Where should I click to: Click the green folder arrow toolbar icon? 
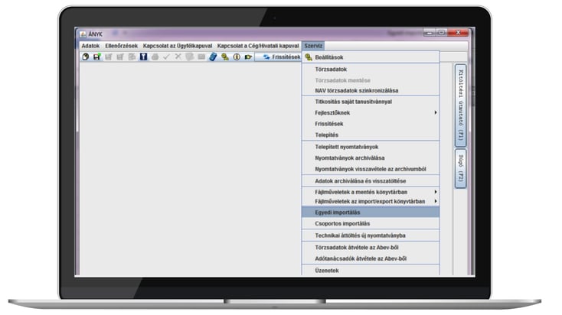[248, 57]
